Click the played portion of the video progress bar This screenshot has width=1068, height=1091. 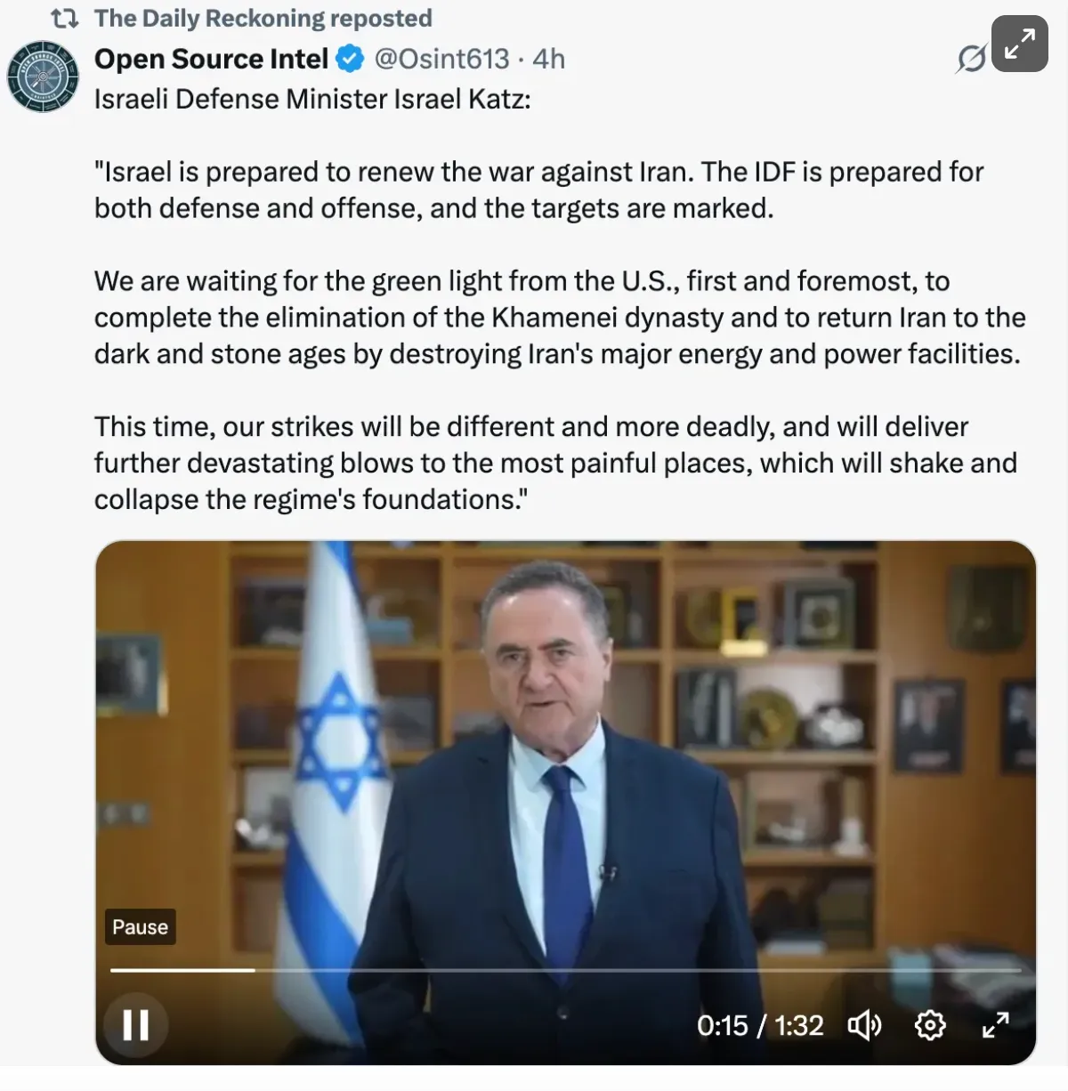pyautogui.click(x=182, y=970)
